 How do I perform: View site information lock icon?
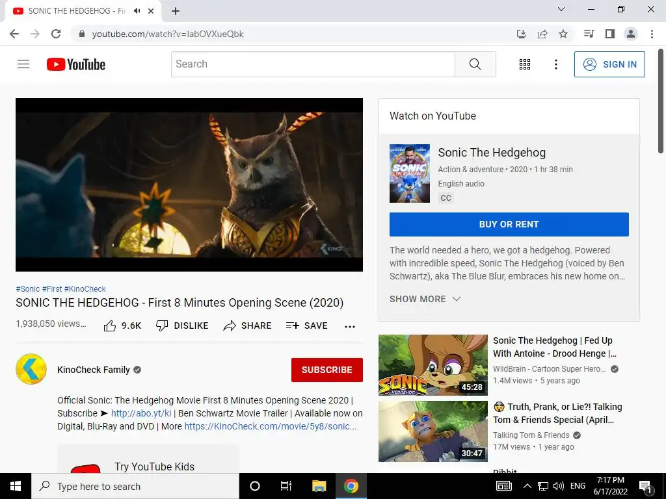coord(82,34)
